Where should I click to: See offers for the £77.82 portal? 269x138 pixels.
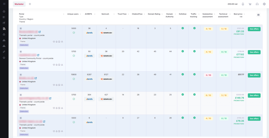click(x=254, y=52)
